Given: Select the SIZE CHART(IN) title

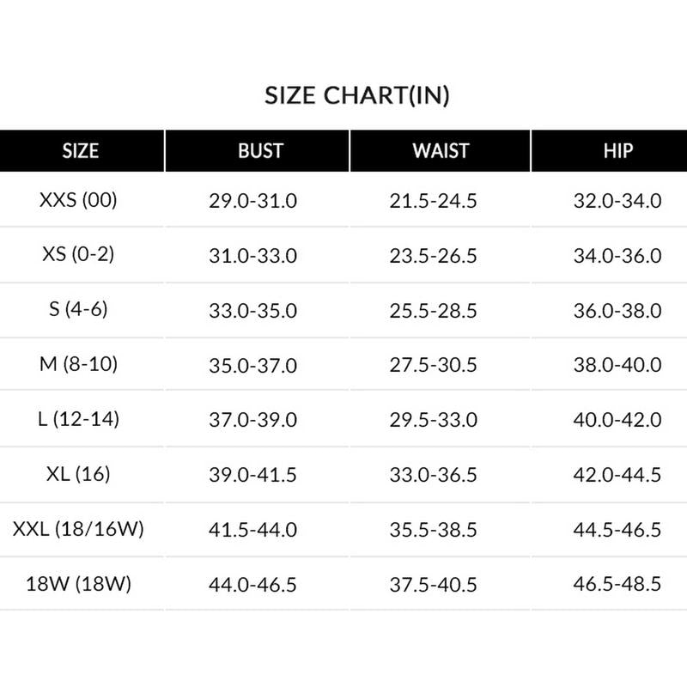Looking at the screenshot, I should pos(357,95).
